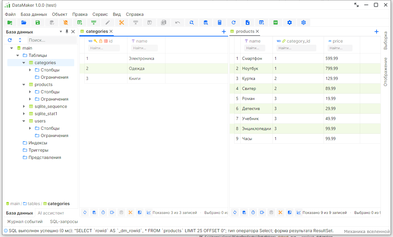Open the Правка menu
393x237 pixels.
pos(80,14)
